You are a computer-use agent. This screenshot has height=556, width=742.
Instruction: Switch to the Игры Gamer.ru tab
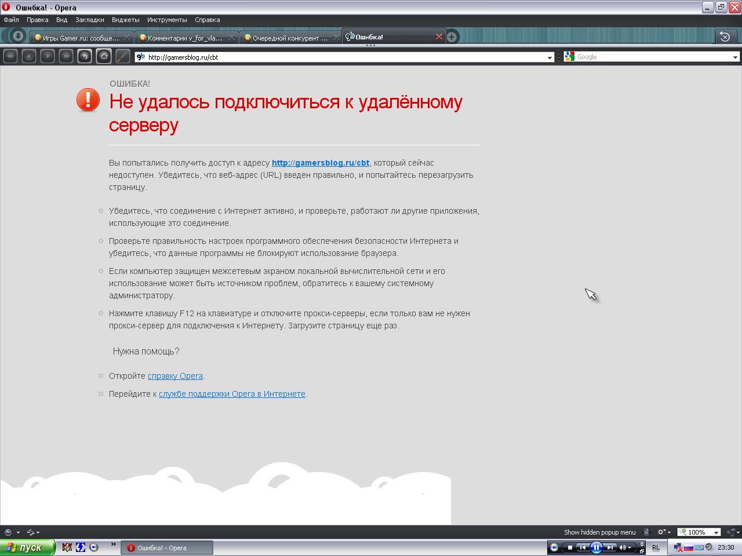pos(81,38)
